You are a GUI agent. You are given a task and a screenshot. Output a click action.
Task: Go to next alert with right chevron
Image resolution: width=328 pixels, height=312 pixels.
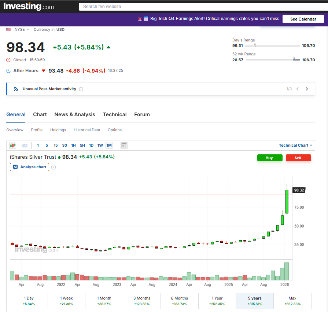click(x=307, y=89)
